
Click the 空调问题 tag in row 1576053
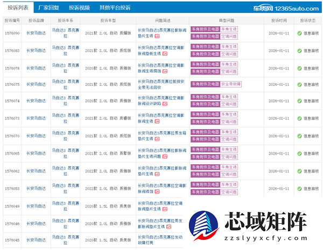coord(229,192)
